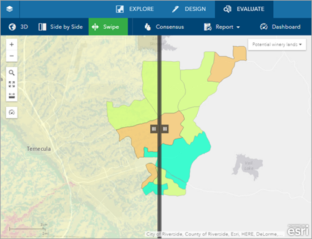Open the Consensus tool
The width and height of the screenshot is (312, 239).
pos(164,27)
